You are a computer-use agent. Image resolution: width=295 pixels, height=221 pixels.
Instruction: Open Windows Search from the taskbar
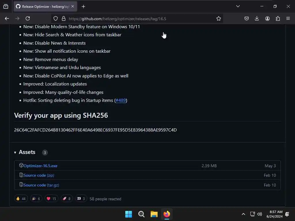[141, 214]
